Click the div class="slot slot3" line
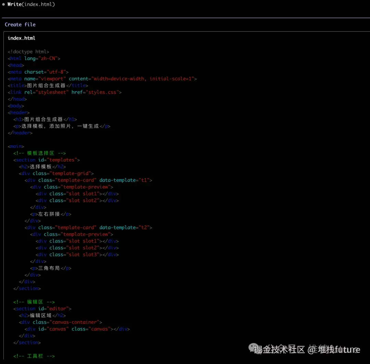This screenshot has height=364, width=370. coord(77,255)
